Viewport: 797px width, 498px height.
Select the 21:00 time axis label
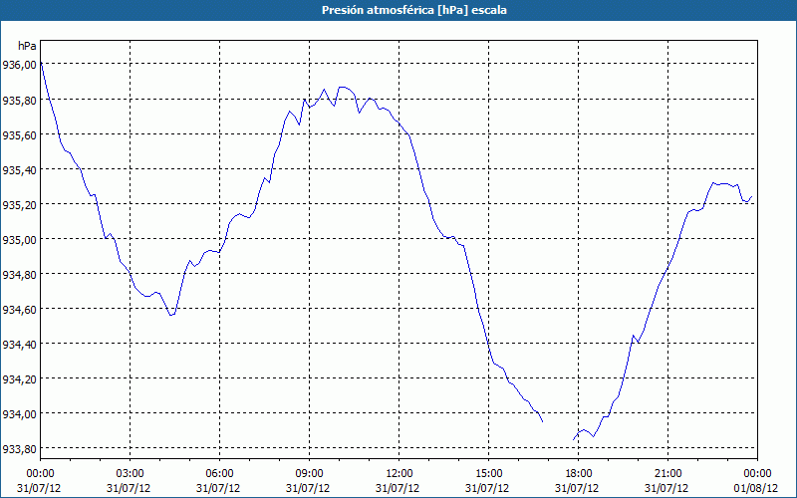point(667,474)
